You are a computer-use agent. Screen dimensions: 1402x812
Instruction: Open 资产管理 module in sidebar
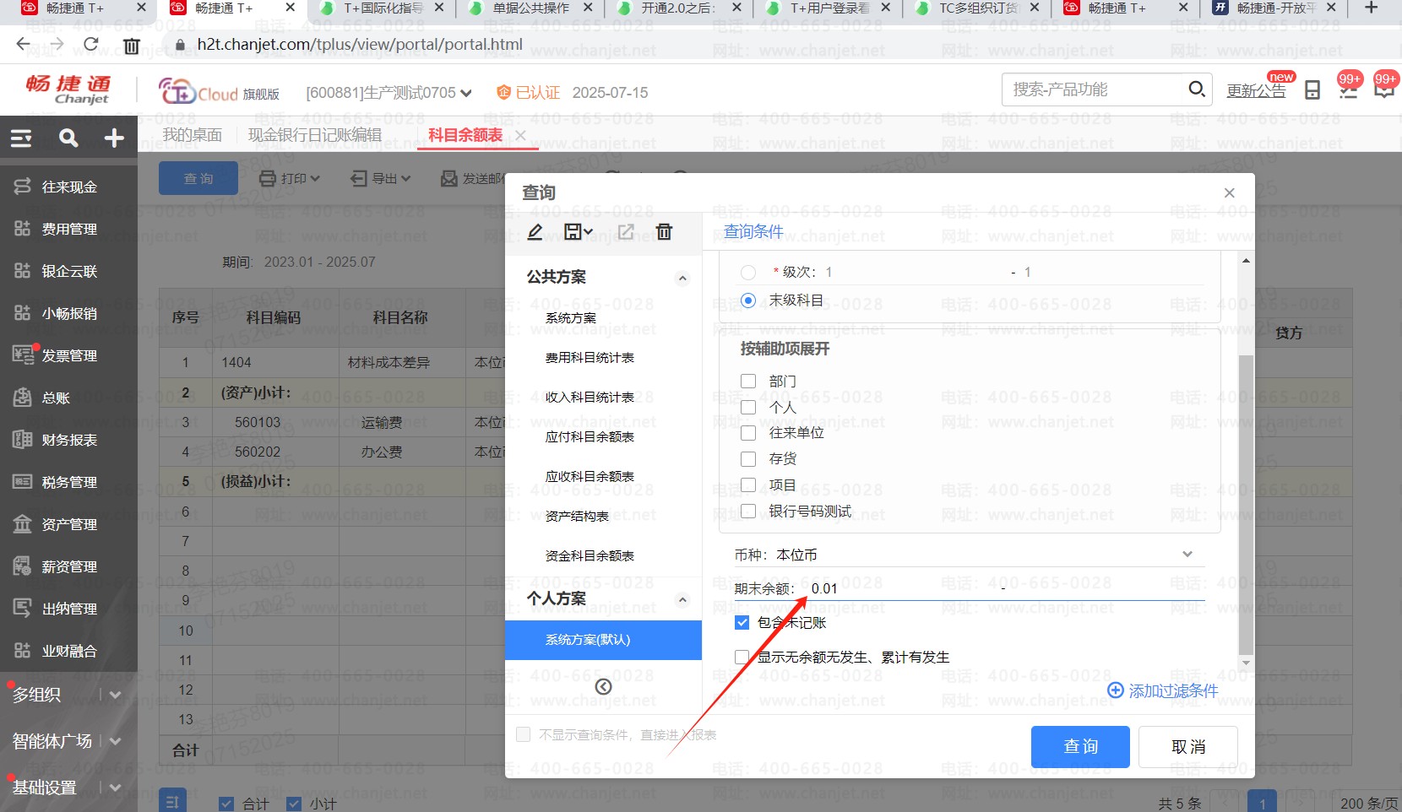coord(68,524)
